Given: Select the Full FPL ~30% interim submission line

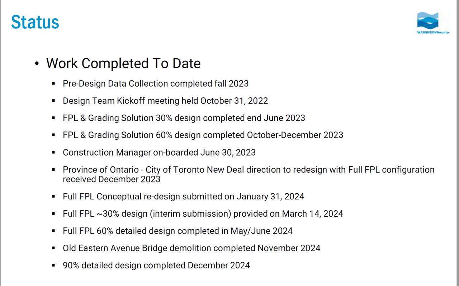Looking at the screenshot, I should 203,214.
